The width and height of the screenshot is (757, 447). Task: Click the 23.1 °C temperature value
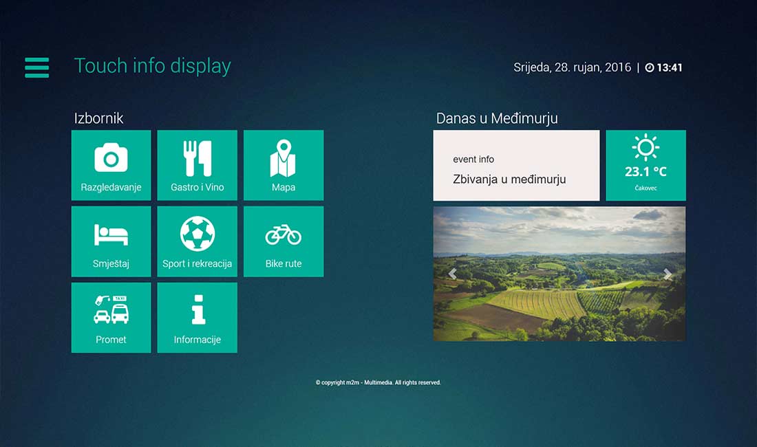(x=646, y=172)
